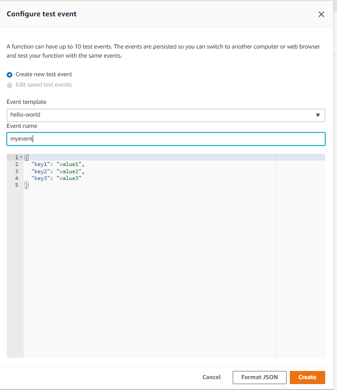Click line number 2 in the editor gutter
The width and height of the screenshot is (337, 390).
[16, 164]
